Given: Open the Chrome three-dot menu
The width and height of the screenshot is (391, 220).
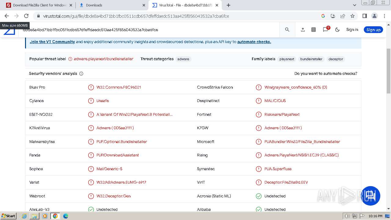Looking at the screenshot, I should (x=384, y=16).
